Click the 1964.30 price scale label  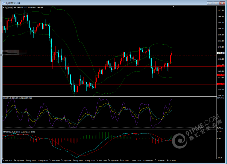[x=221, y=16]
